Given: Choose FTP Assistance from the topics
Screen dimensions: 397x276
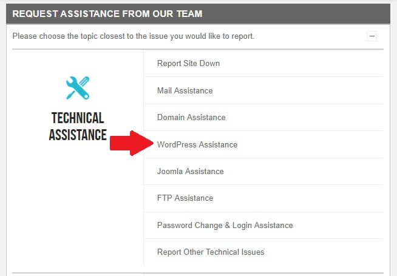Looking at the screenshot, I should click(x=264, y=198).
